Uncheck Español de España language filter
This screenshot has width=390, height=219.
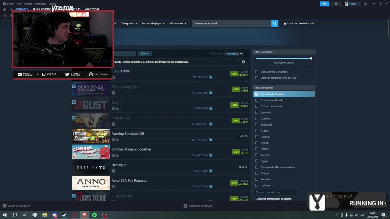click(257, 94)
